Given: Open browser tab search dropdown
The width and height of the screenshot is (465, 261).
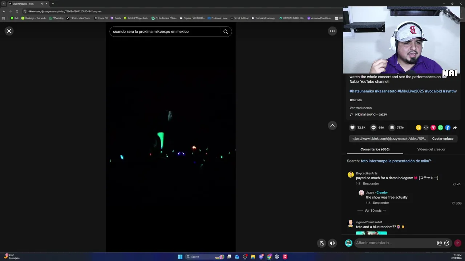Looking at the screenshot, I should 4,4.
